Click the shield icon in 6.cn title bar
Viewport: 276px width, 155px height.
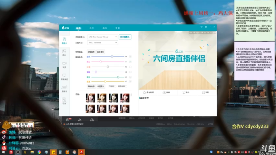(x=201, y=27)
